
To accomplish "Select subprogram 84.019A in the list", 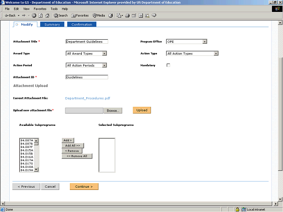I will pyautogui.click(x=27, y=170).
